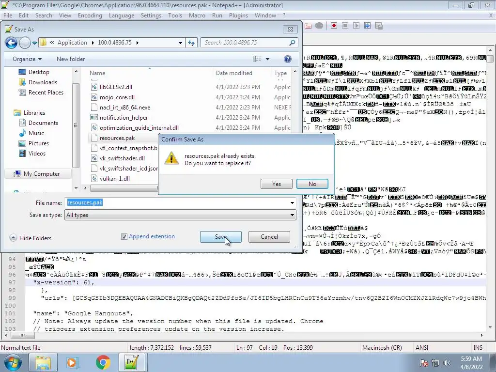The height and width of the screenshot is (372, 496).
Task: Go back in Save As dialog
Action: coord(11,43)
